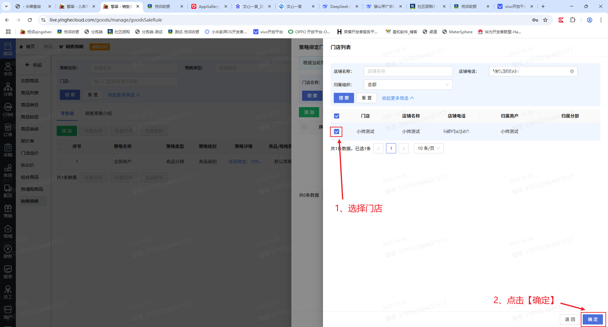Toggle the select-all checkbox in the store table header
Screen dimensions: 608x327
(x=337, y=116)
